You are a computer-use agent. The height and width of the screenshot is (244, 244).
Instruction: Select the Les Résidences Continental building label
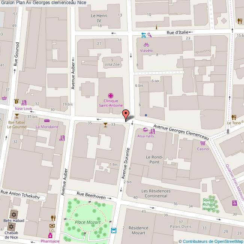(157, 193)
